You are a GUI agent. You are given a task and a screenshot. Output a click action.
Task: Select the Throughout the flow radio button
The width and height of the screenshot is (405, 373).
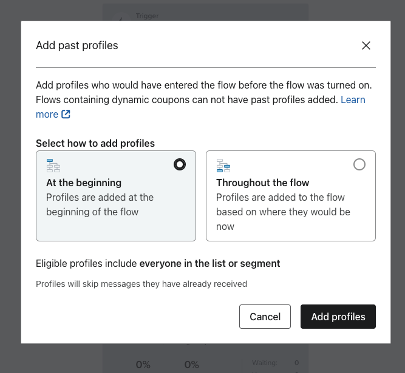click(359, 164)
